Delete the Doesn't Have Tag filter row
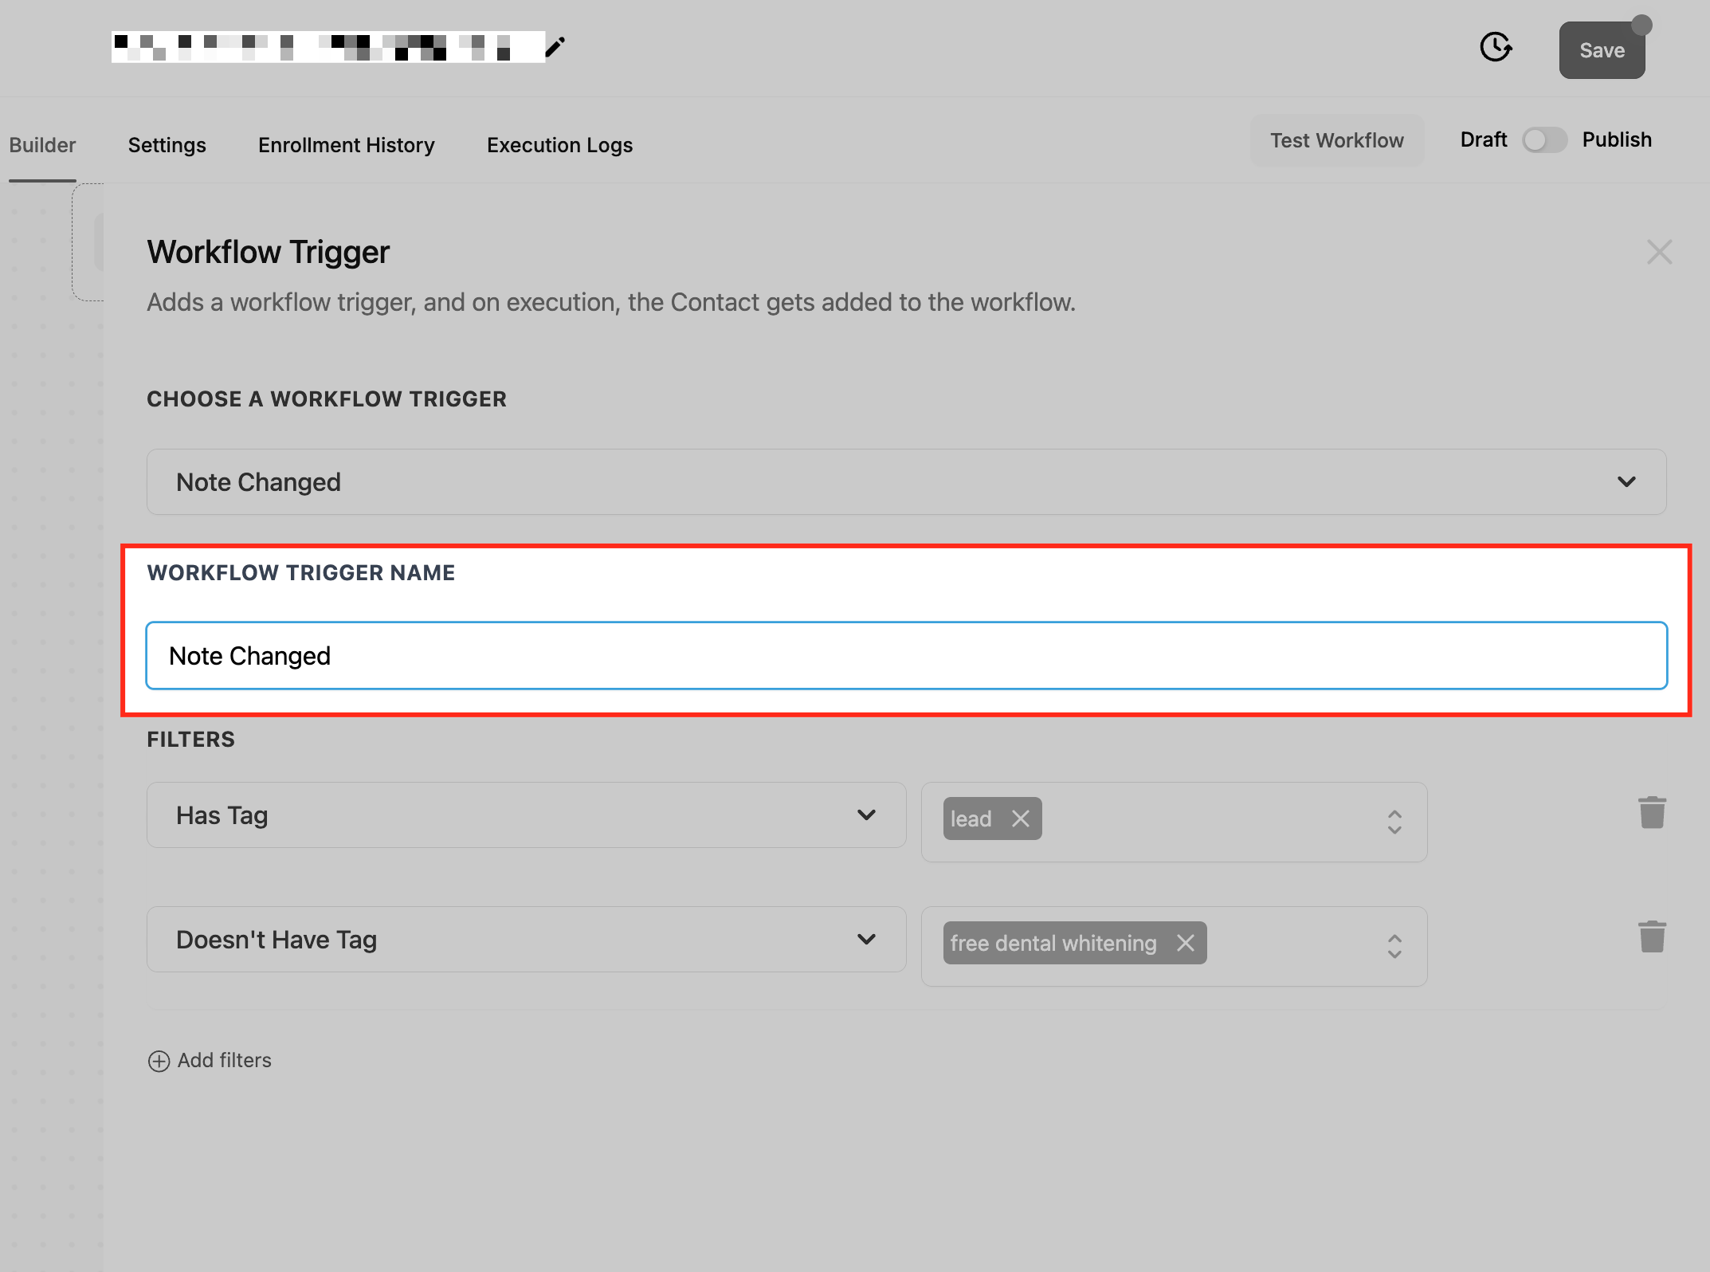This screenshot has height=1272, width=1710. click(x=1652, y=937)
